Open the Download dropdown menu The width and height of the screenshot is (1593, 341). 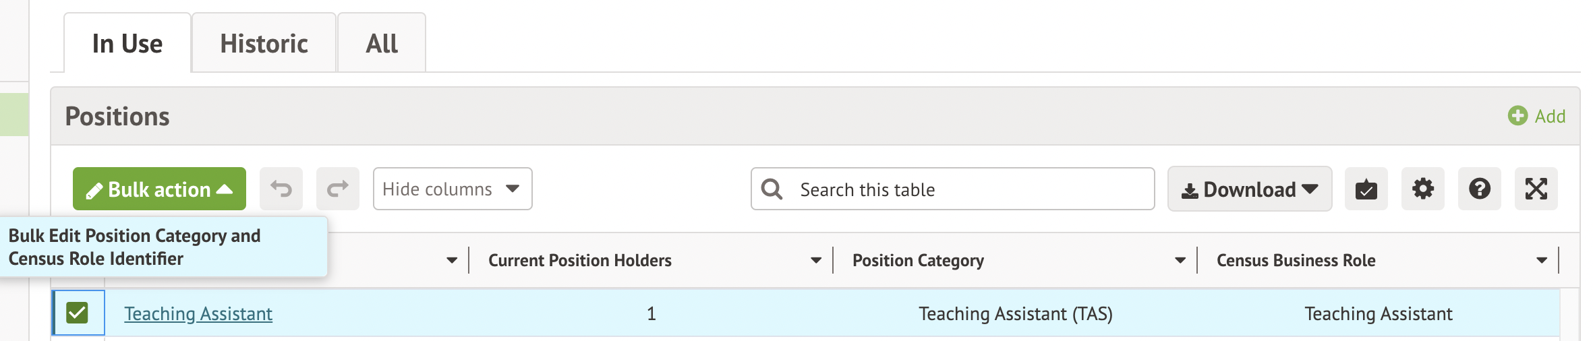click(1249, 189)
